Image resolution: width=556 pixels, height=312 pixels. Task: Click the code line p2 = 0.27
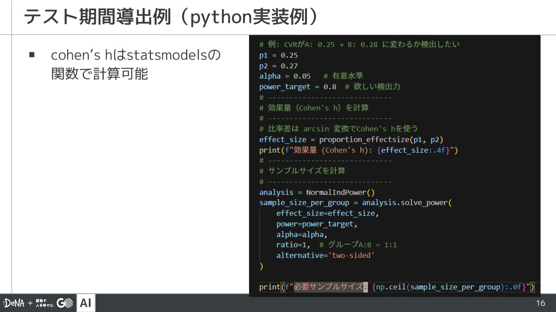click(278, 66)
